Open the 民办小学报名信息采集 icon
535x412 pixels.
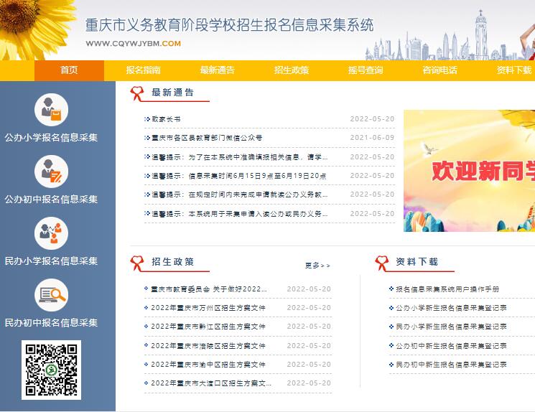point(51,233)
